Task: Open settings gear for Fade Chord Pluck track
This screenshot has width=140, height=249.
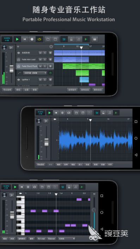Action: tap(50, 66)
